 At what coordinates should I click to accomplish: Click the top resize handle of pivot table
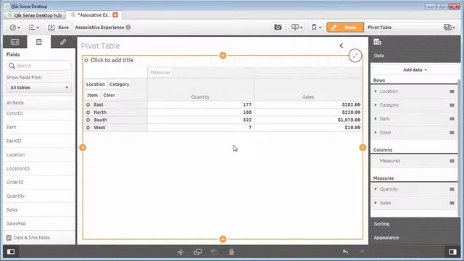pos(223,55)
